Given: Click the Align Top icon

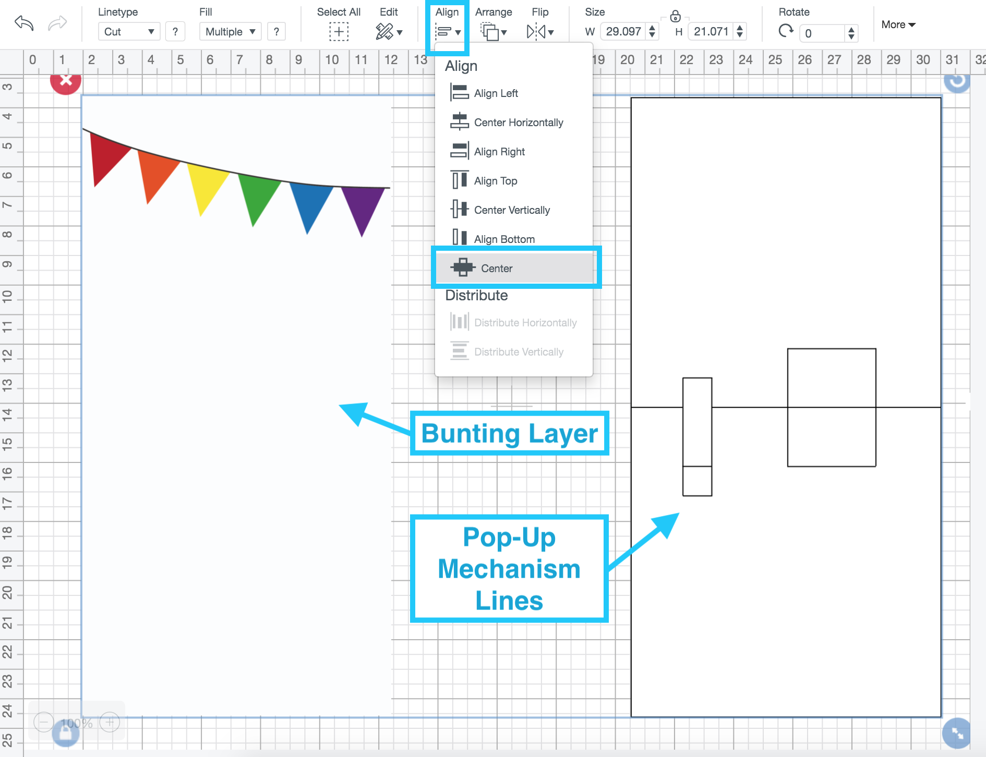Looking at the screenshot, I should click(x=459, y=180).
